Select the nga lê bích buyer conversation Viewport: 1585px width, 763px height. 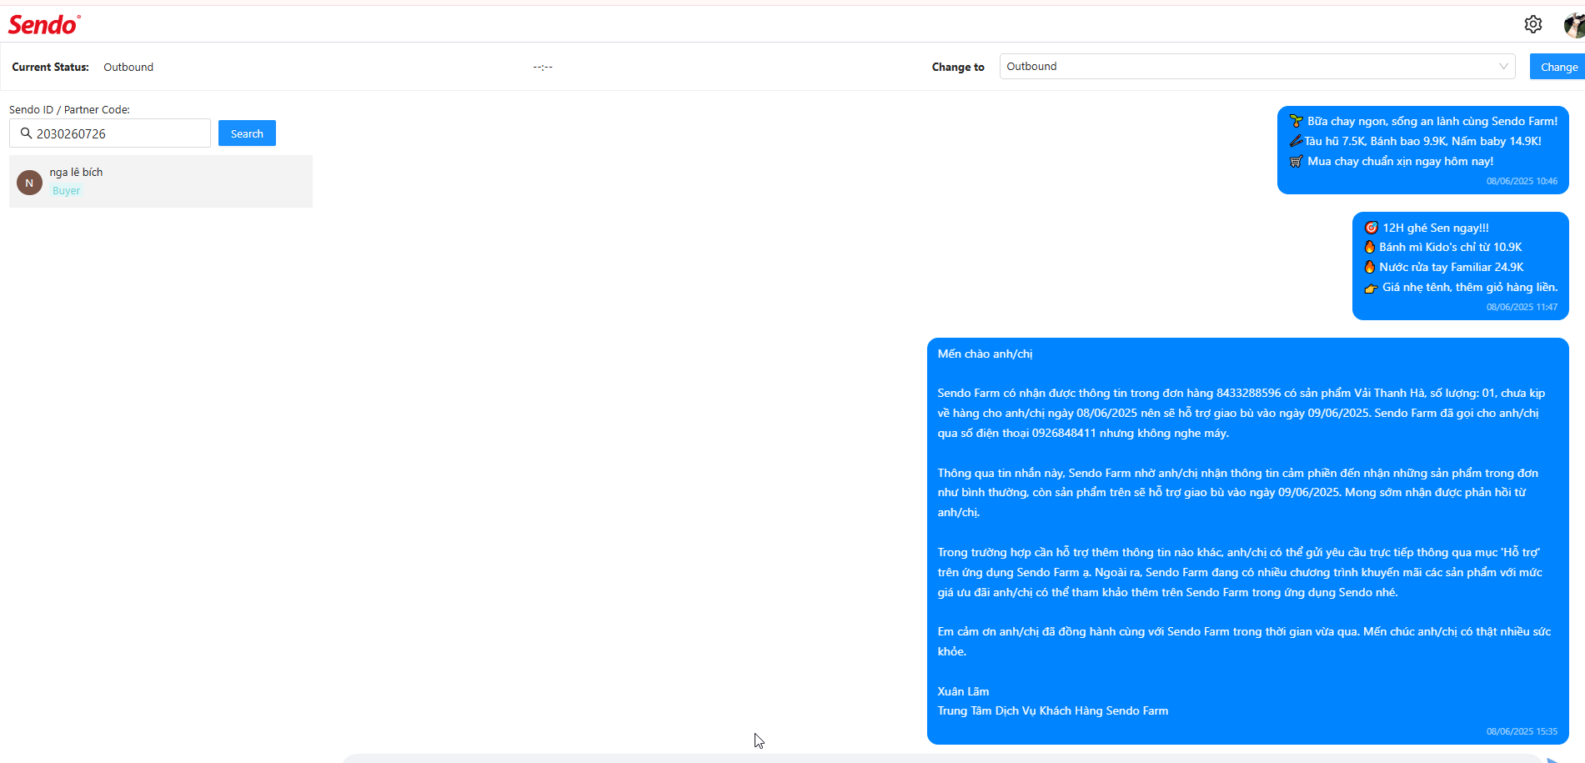tap(161, 181)
